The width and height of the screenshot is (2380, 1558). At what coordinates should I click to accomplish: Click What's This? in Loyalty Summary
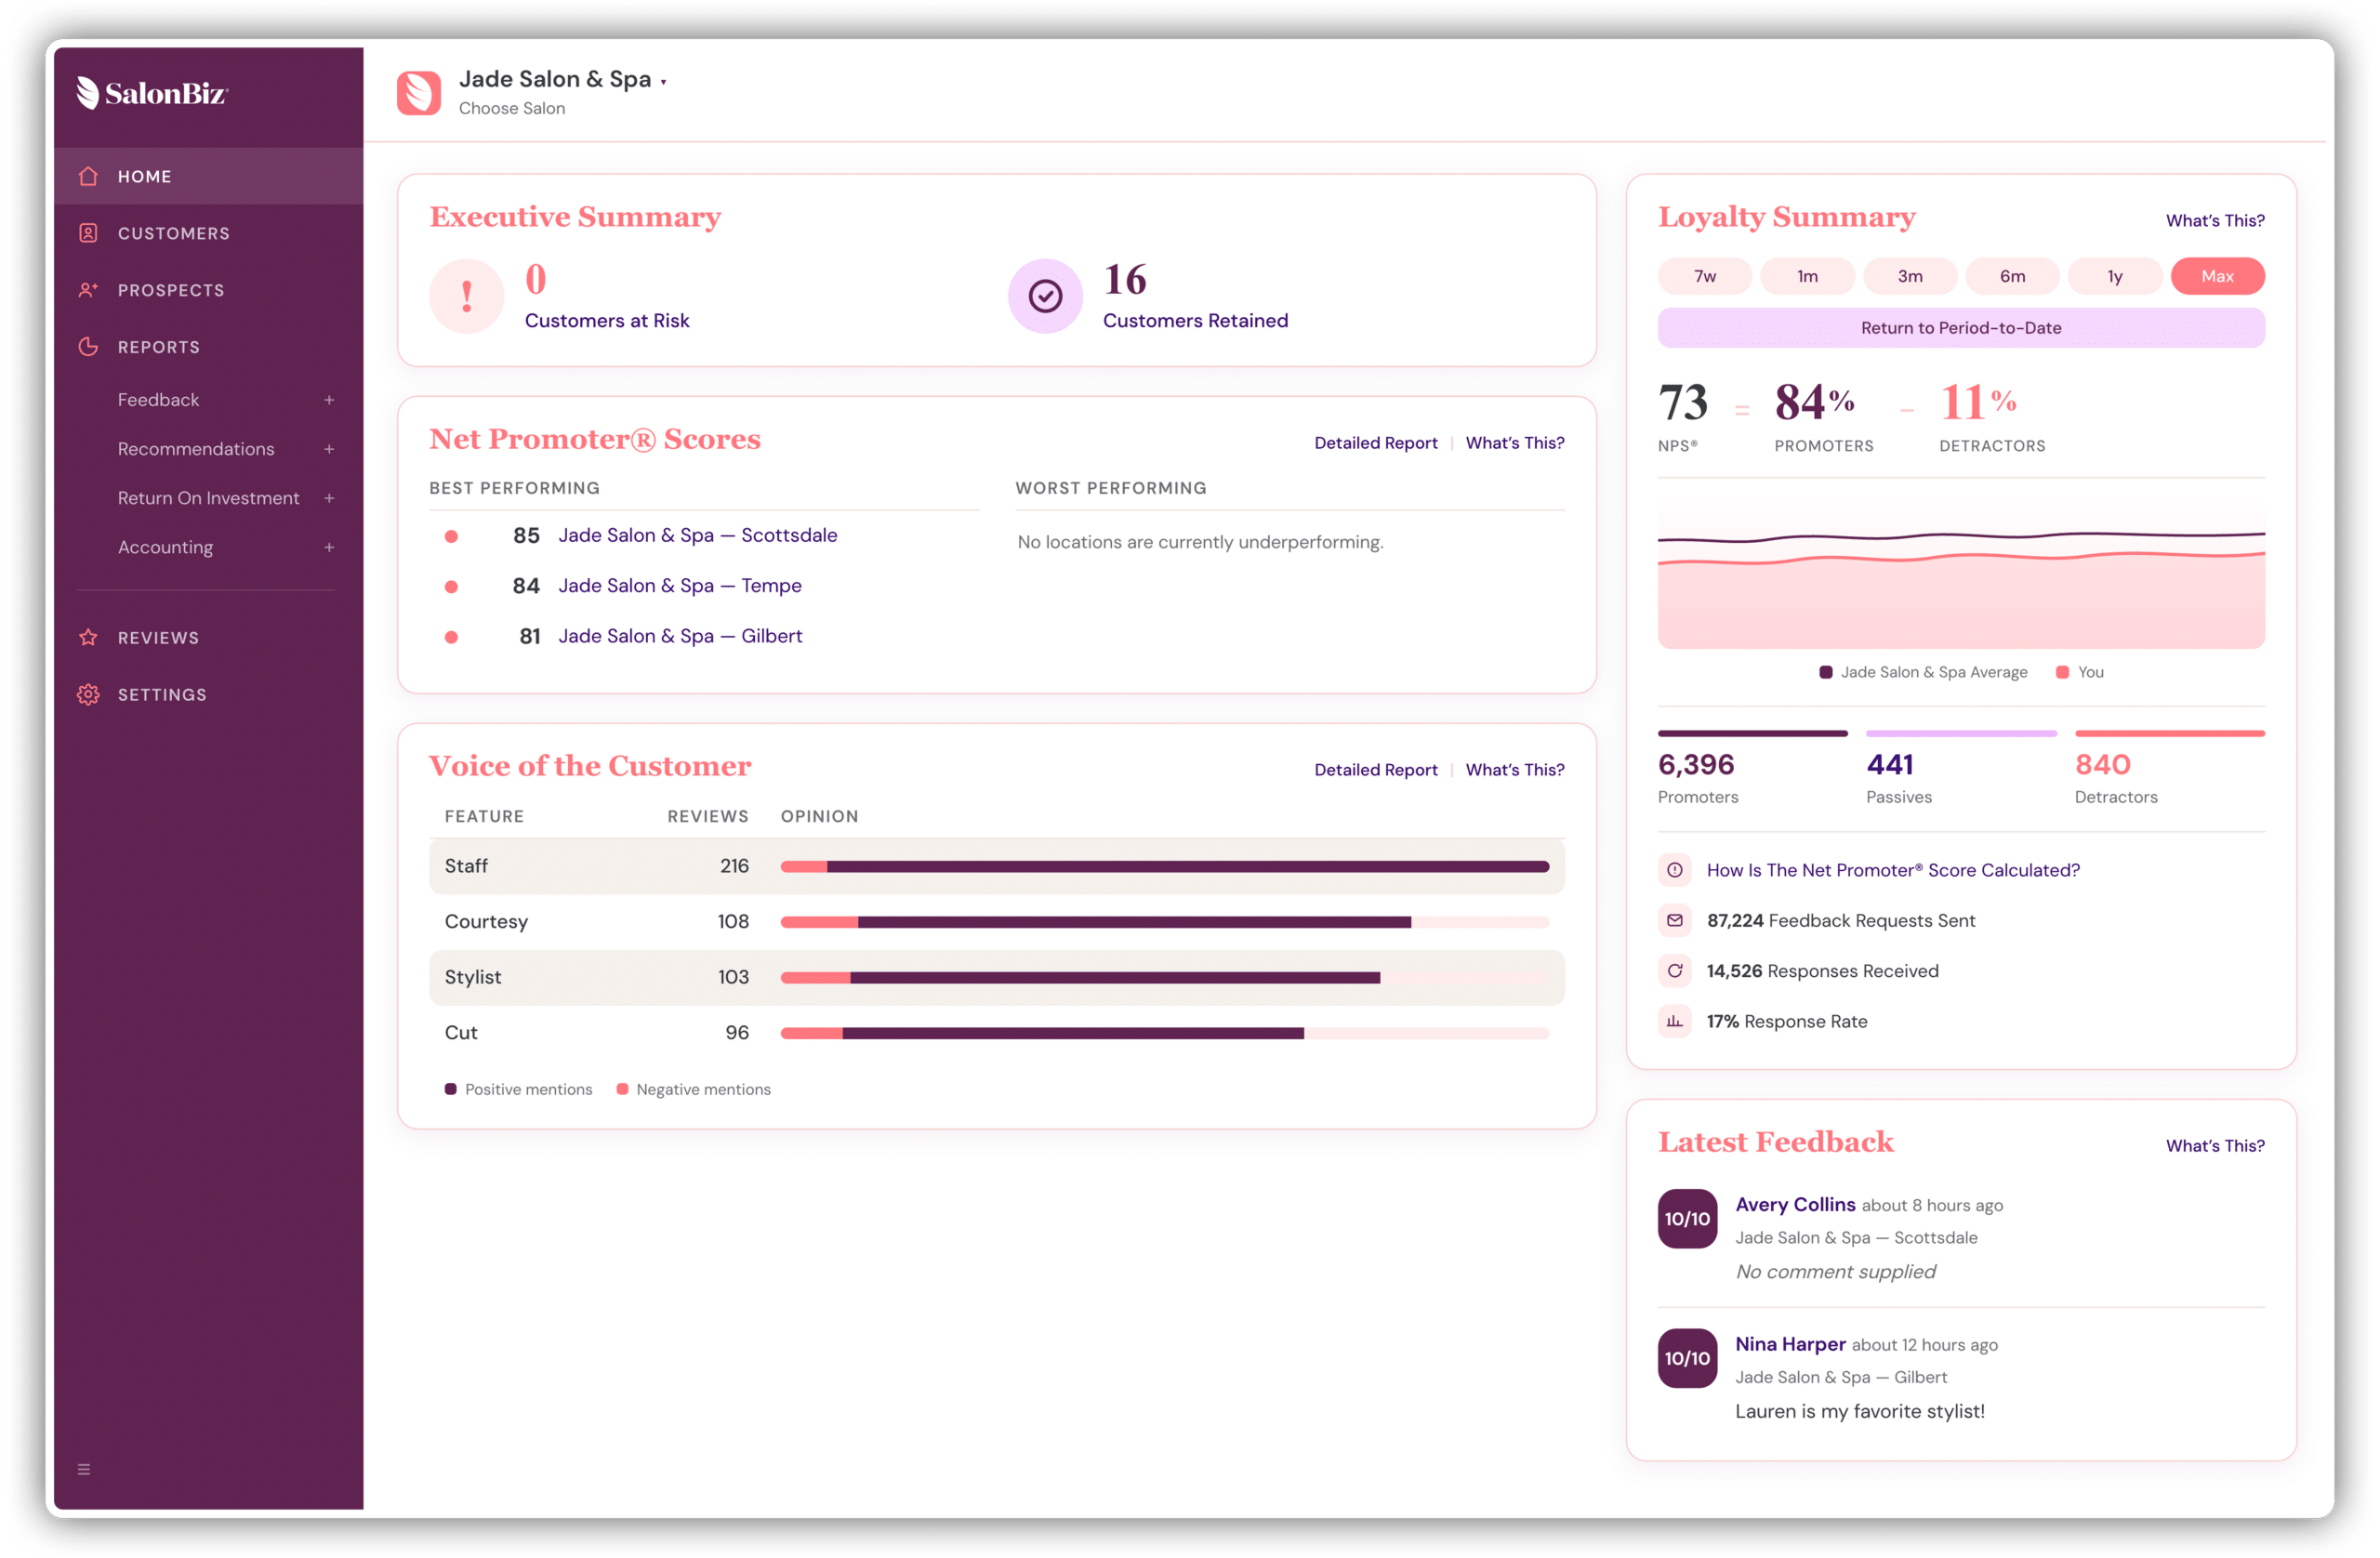(x=2215, y=220)
